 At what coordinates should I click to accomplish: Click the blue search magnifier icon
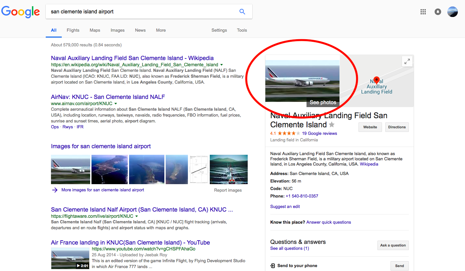click(242, 12)
